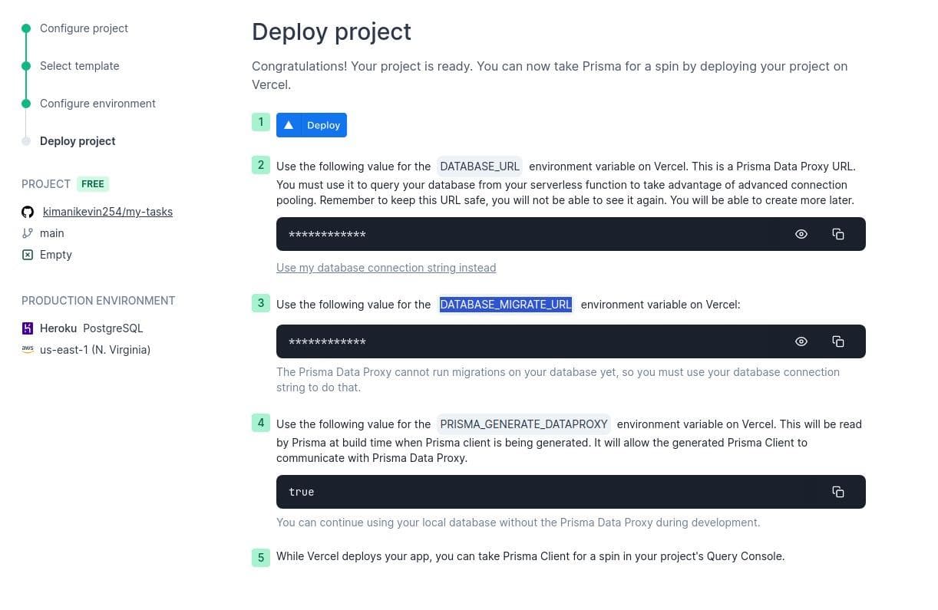Click the FREE plan badge
The image size is (938, 610).
(93, 184)
